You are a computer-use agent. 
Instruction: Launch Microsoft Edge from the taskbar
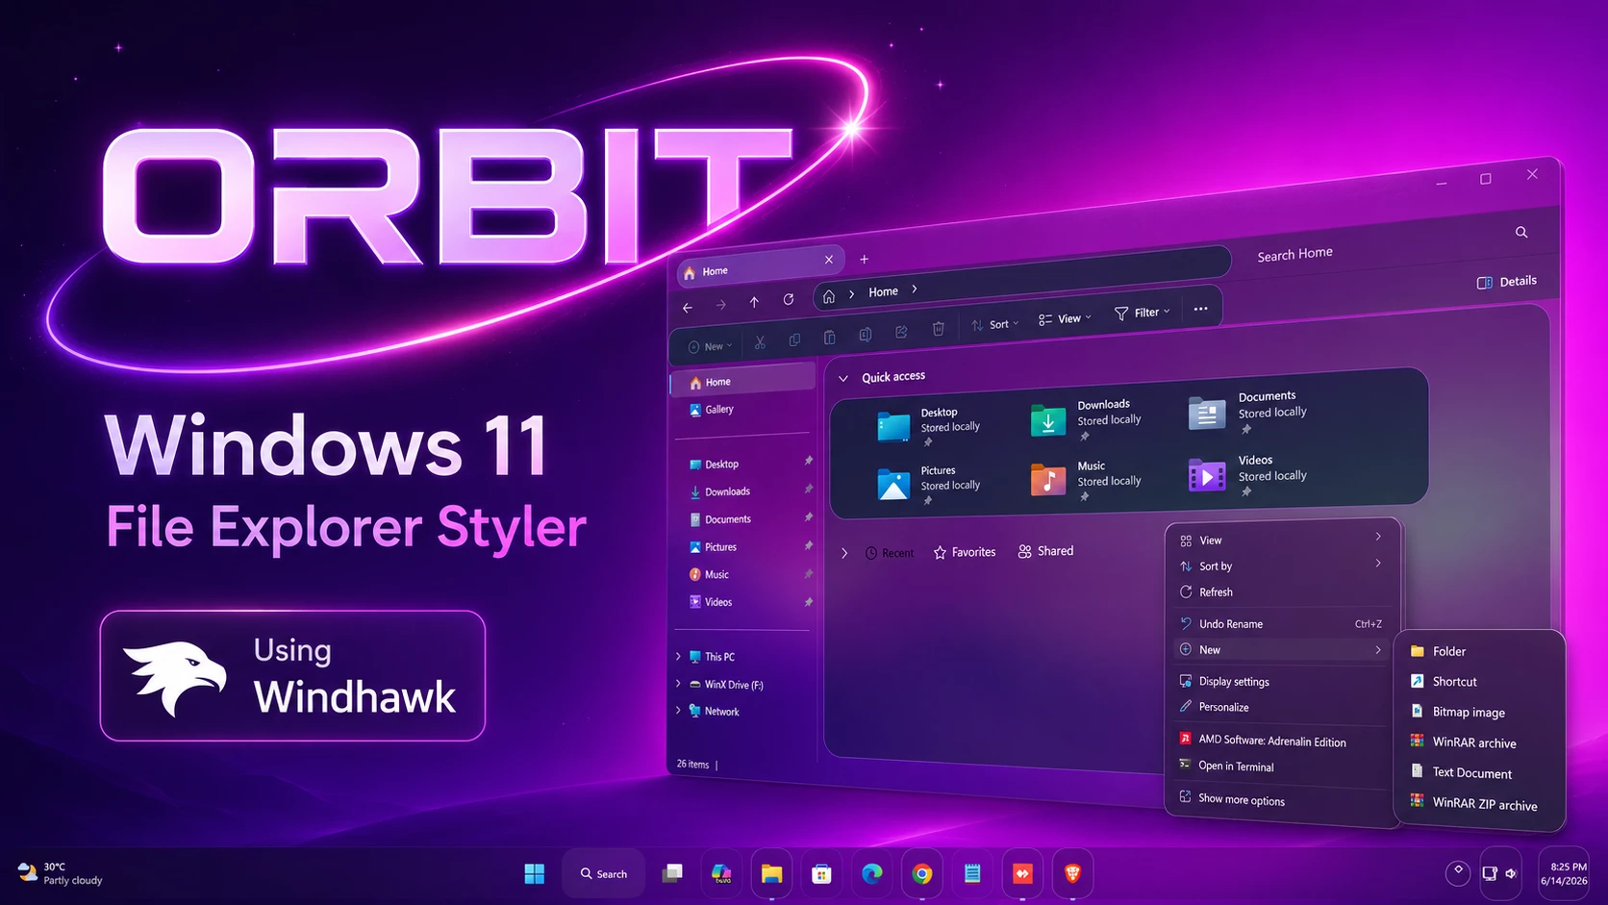[872, 873]
